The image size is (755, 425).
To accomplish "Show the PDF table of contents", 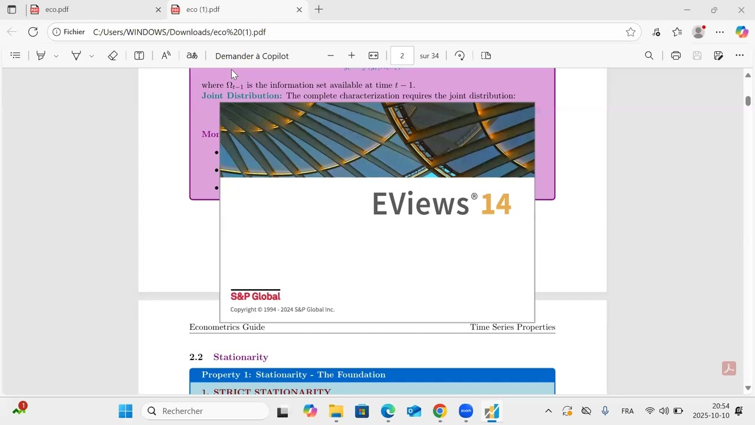I will pyautogui.click(x=15, y=55).
